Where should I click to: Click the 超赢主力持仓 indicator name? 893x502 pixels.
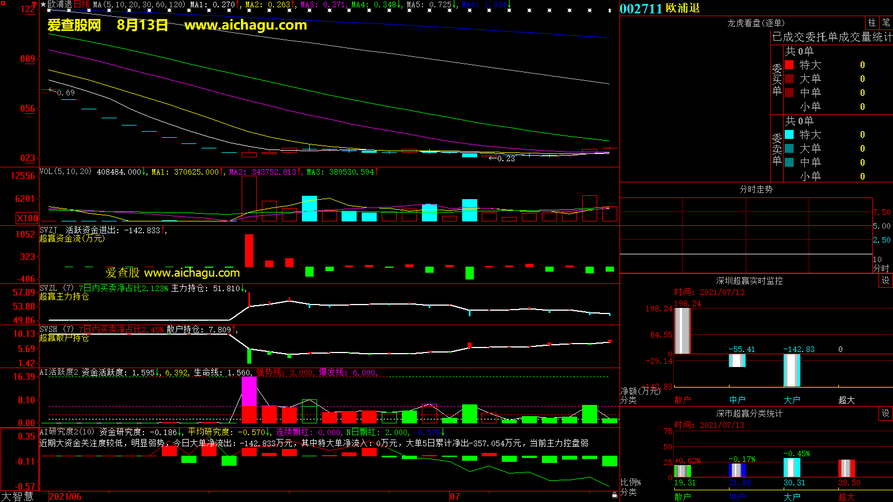pos(64,296)
